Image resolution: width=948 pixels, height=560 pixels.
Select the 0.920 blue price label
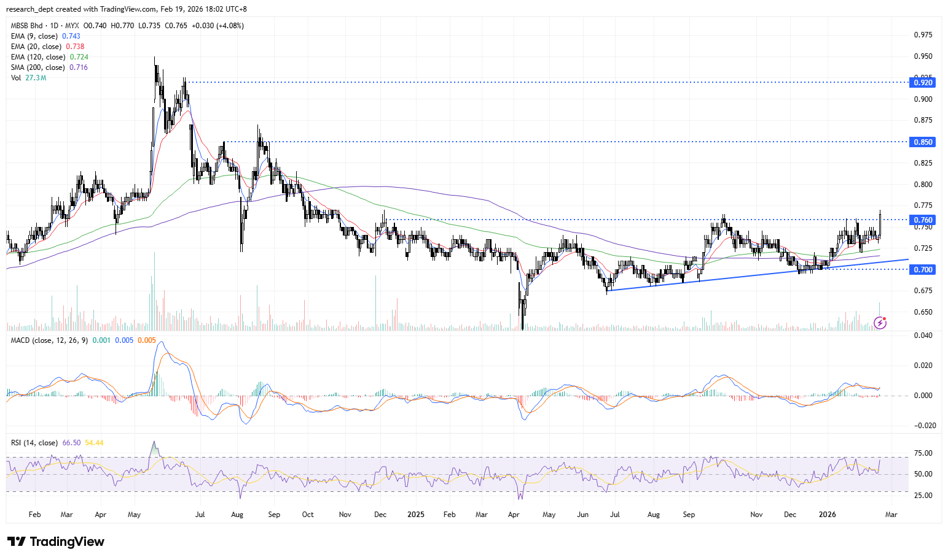[x=923, y=82]
